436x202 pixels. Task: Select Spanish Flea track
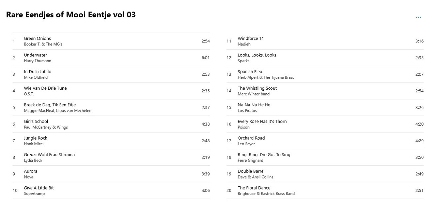(x=325, y=74)
